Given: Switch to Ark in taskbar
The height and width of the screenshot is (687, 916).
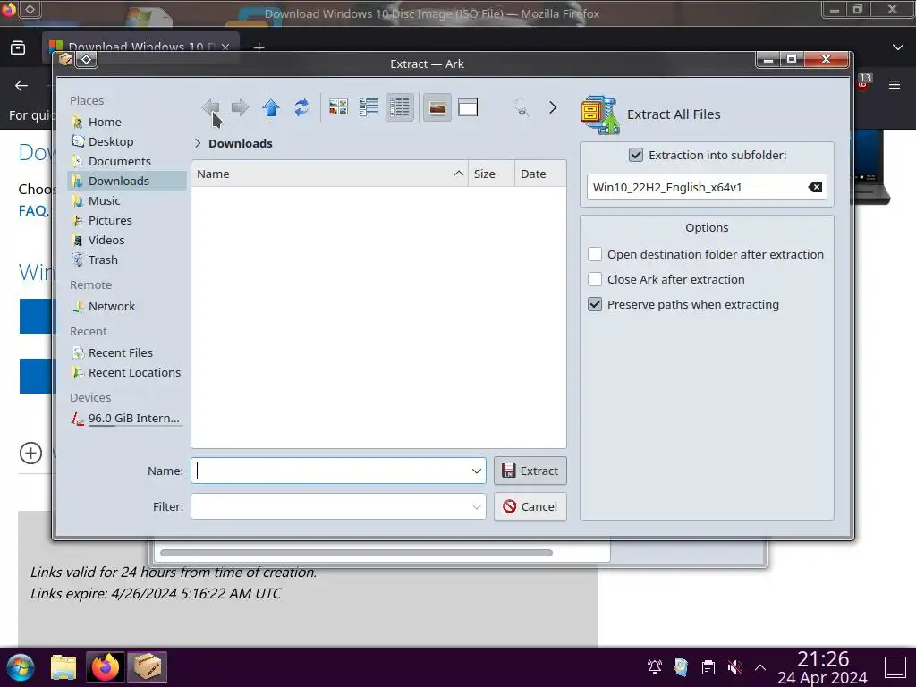Looking at the screenshot, I should (x=148, y=667).
